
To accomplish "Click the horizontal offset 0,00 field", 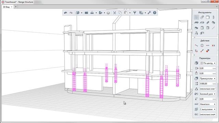I will click(x=208, y=68).
